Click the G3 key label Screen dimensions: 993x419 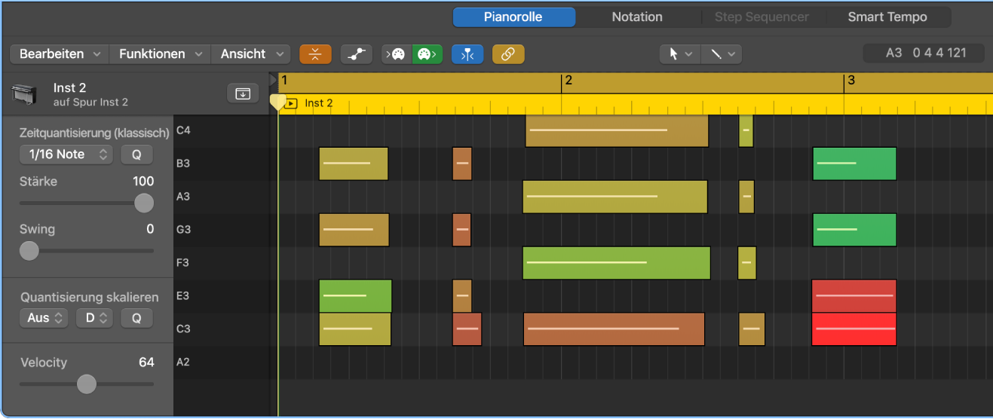coord(183,230)
